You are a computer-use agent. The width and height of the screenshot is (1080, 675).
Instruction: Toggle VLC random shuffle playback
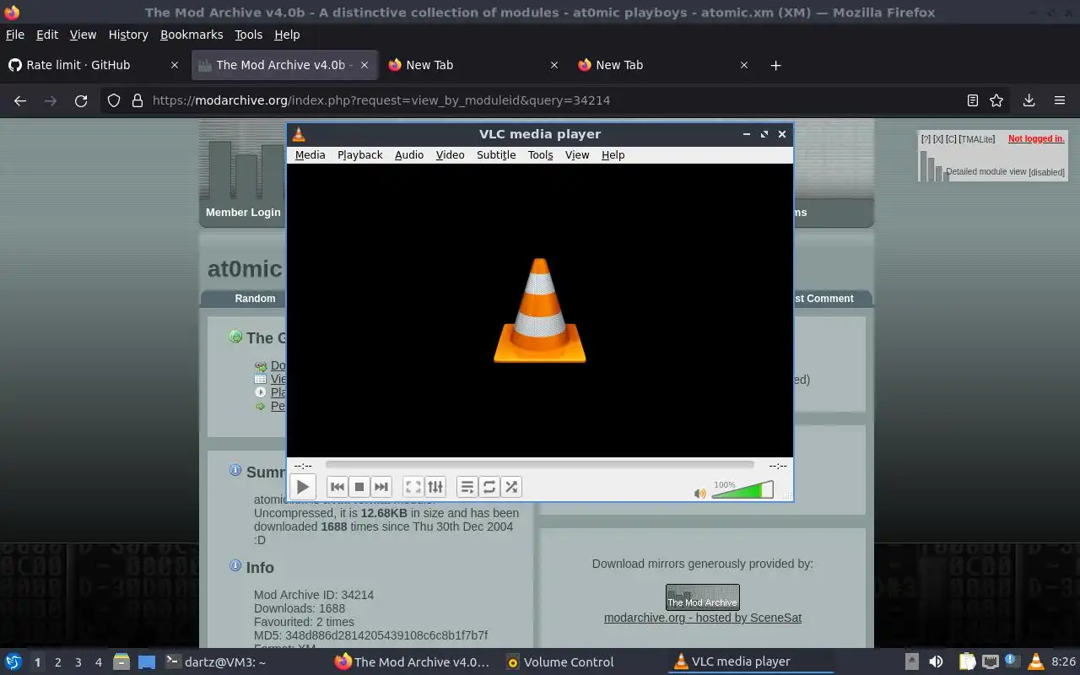click(x=511, y=487)
